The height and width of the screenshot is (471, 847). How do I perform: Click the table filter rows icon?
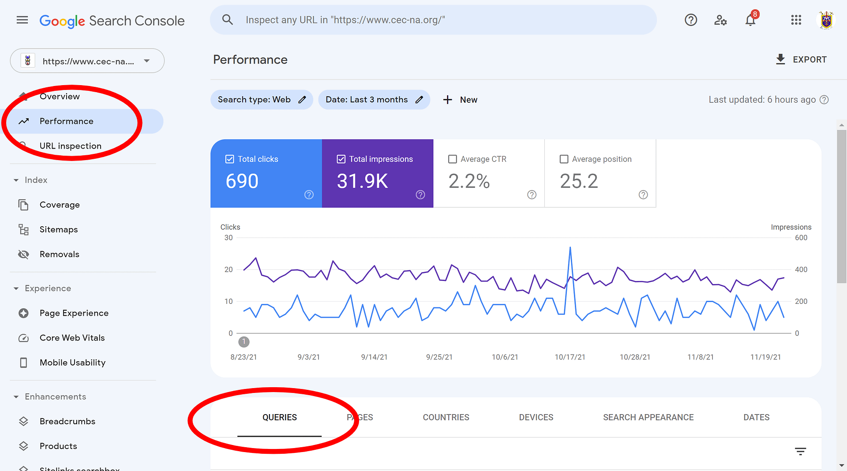800,451
